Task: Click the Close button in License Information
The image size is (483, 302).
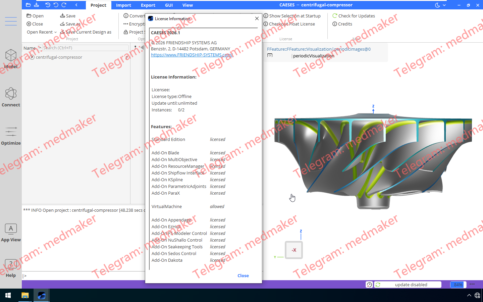Action: tap(243, 275)
